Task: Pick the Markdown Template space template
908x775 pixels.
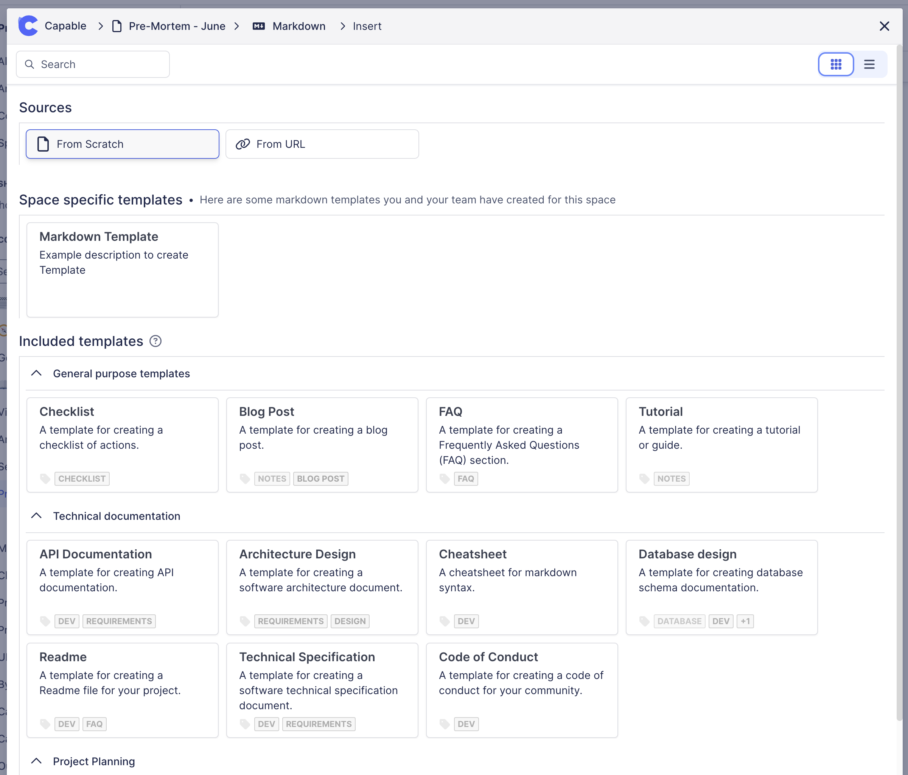Action: pyautogui.click(x=122, y=269)
